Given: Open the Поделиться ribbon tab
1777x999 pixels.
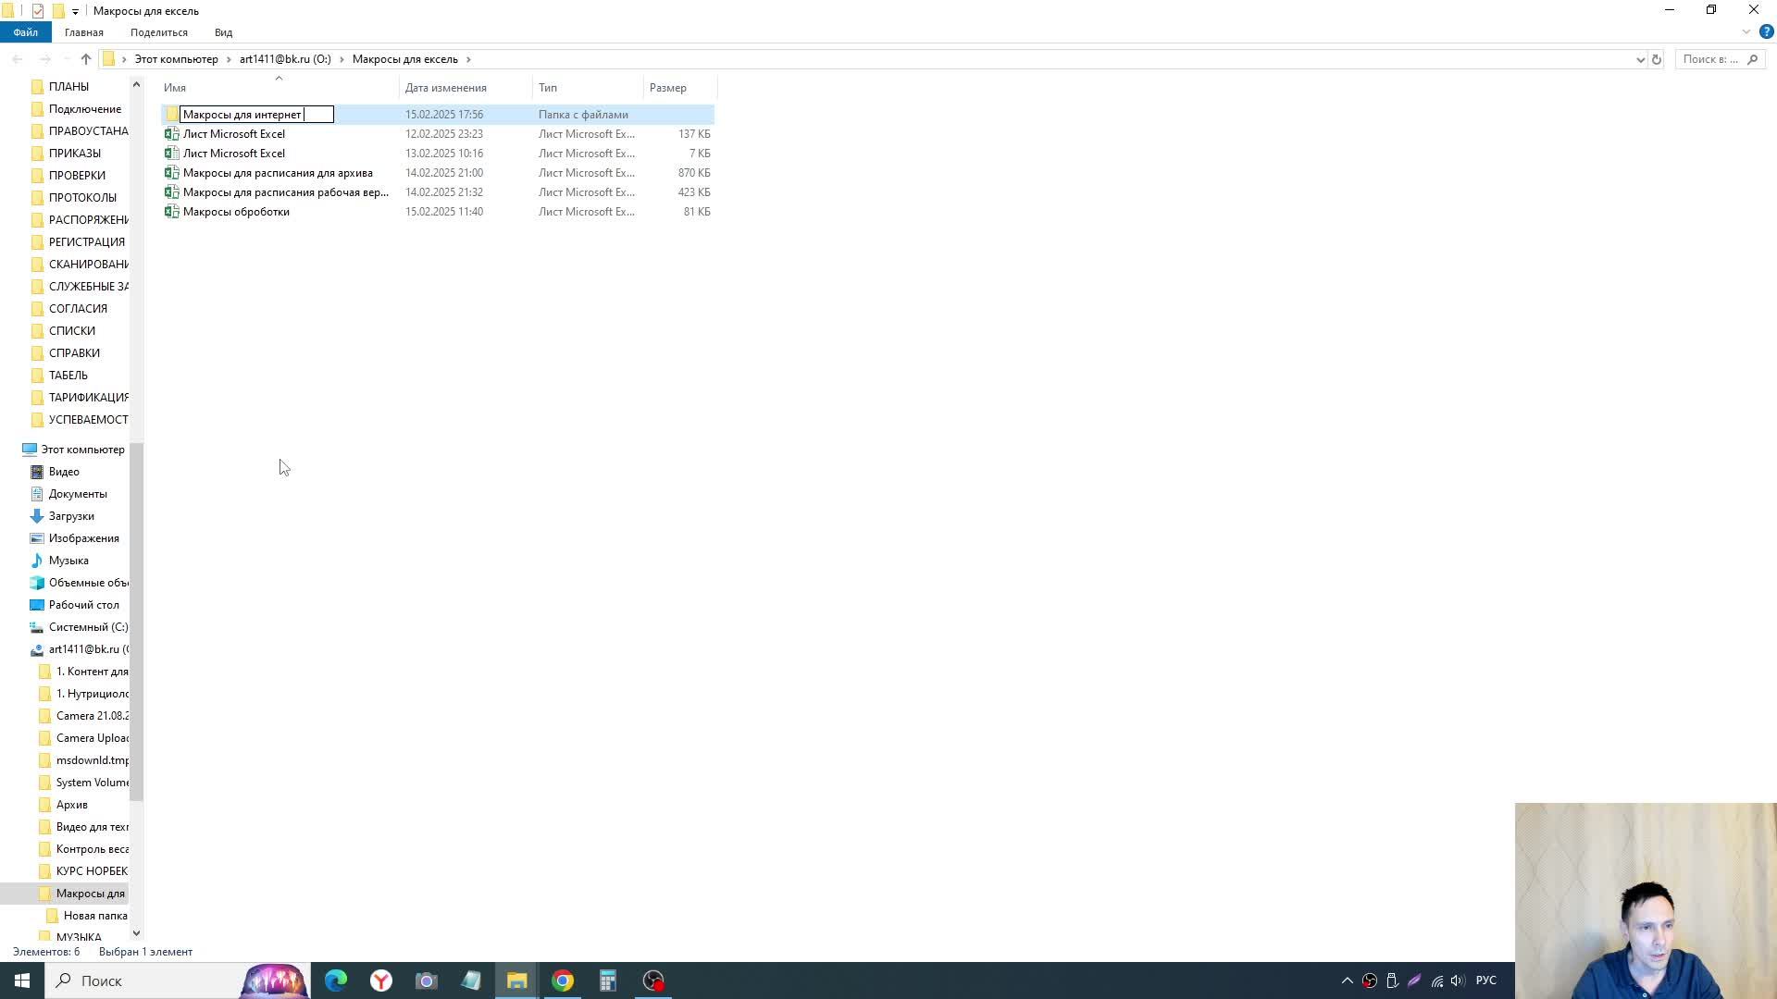Looking at the screenshot, I should pos(158,32).
